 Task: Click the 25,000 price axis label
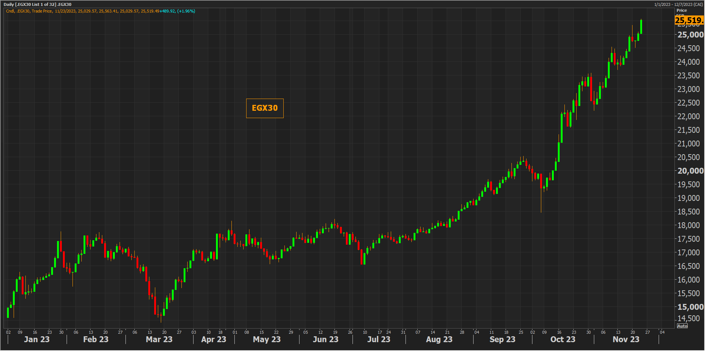[x=690, y=35]
